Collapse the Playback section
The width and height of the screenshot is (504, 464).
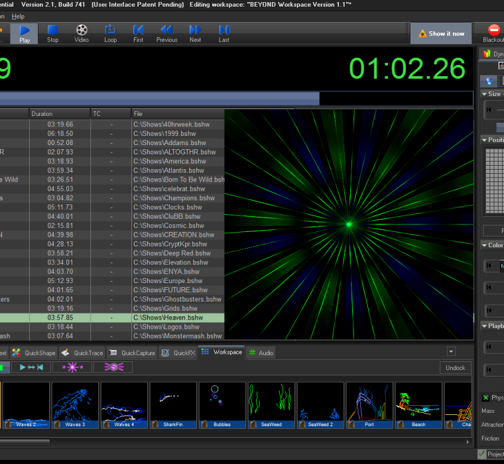pos(484,326)
